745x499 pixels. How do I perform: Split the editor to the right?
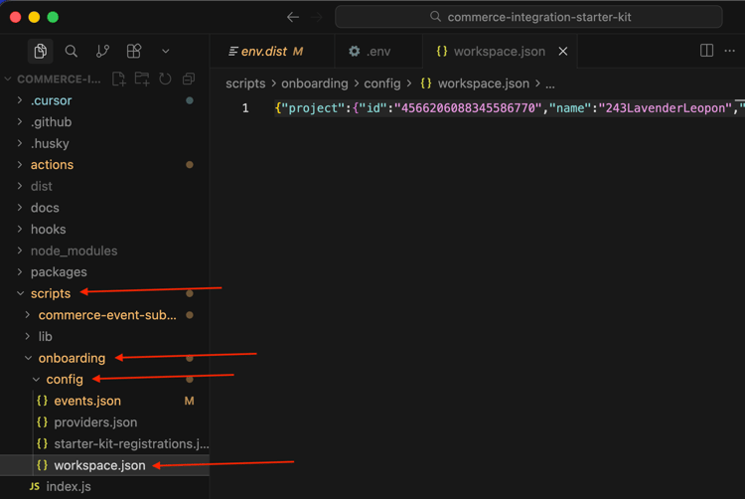tap(706, 51)
